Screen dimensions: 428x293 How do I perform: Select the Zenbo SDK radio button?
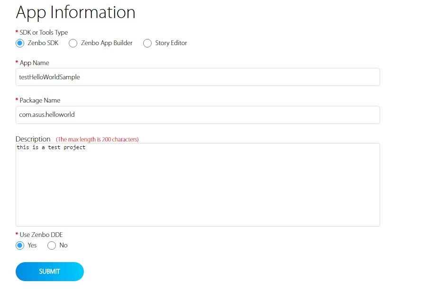(x=20, y=43)
